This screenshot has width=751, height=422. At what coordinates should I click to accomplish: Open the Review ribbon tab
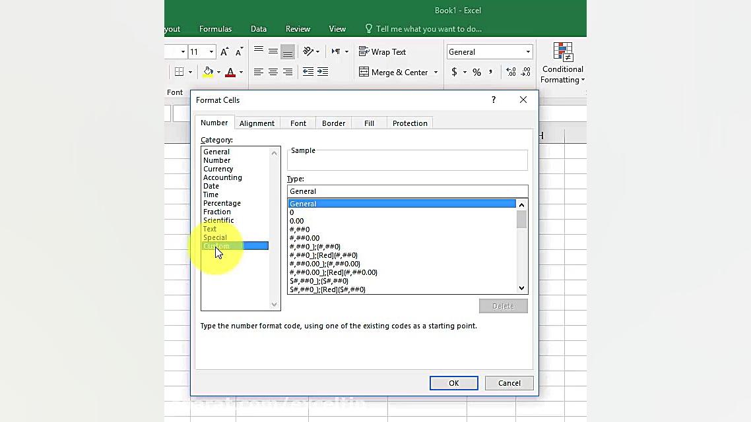[298, 29]
